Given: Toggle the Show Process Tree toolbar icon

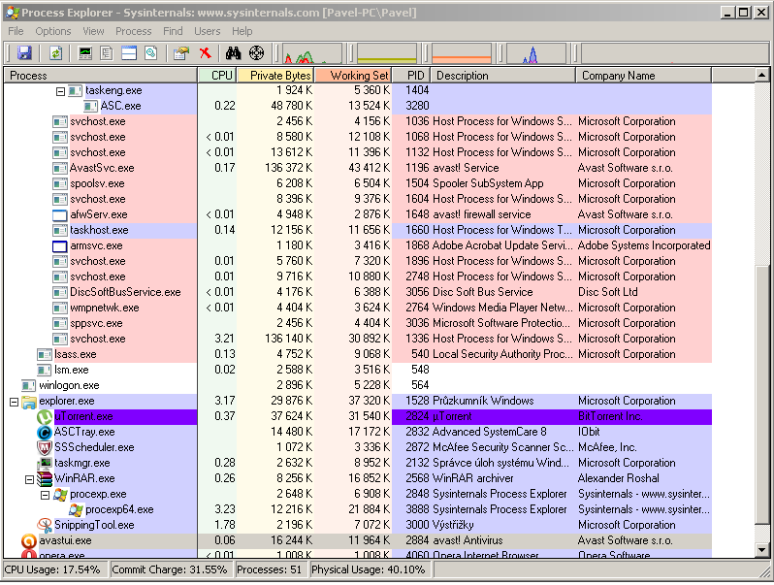Looking at the screenshot, I should point(107,52).
